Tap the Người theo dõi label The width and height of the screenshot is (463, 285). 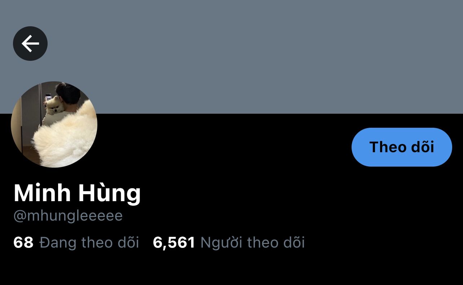(x=253, y=243)
